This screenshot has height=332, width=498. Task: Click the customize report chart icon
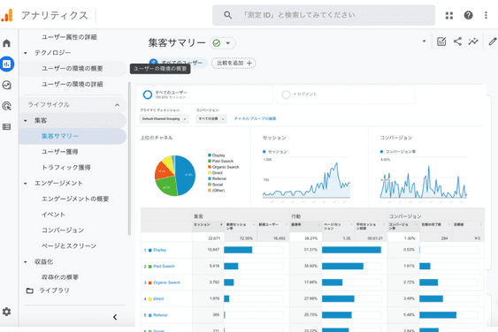point(441,41)
